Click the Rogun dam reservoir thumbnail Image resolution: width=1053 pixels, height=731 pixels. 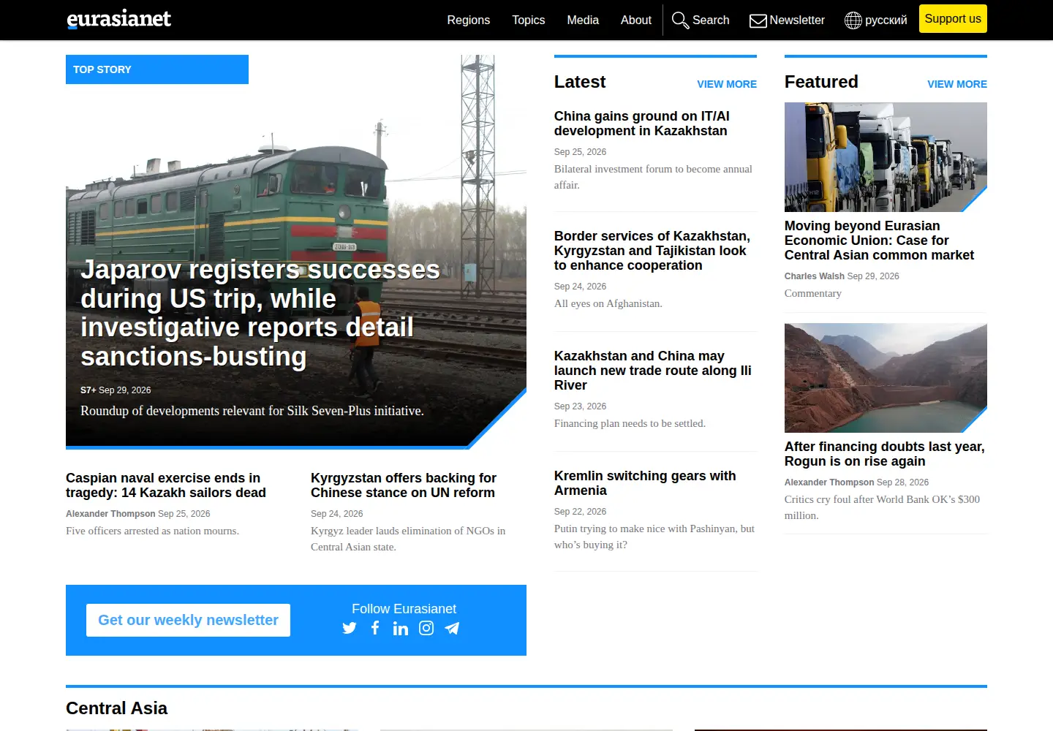(886, 378)
